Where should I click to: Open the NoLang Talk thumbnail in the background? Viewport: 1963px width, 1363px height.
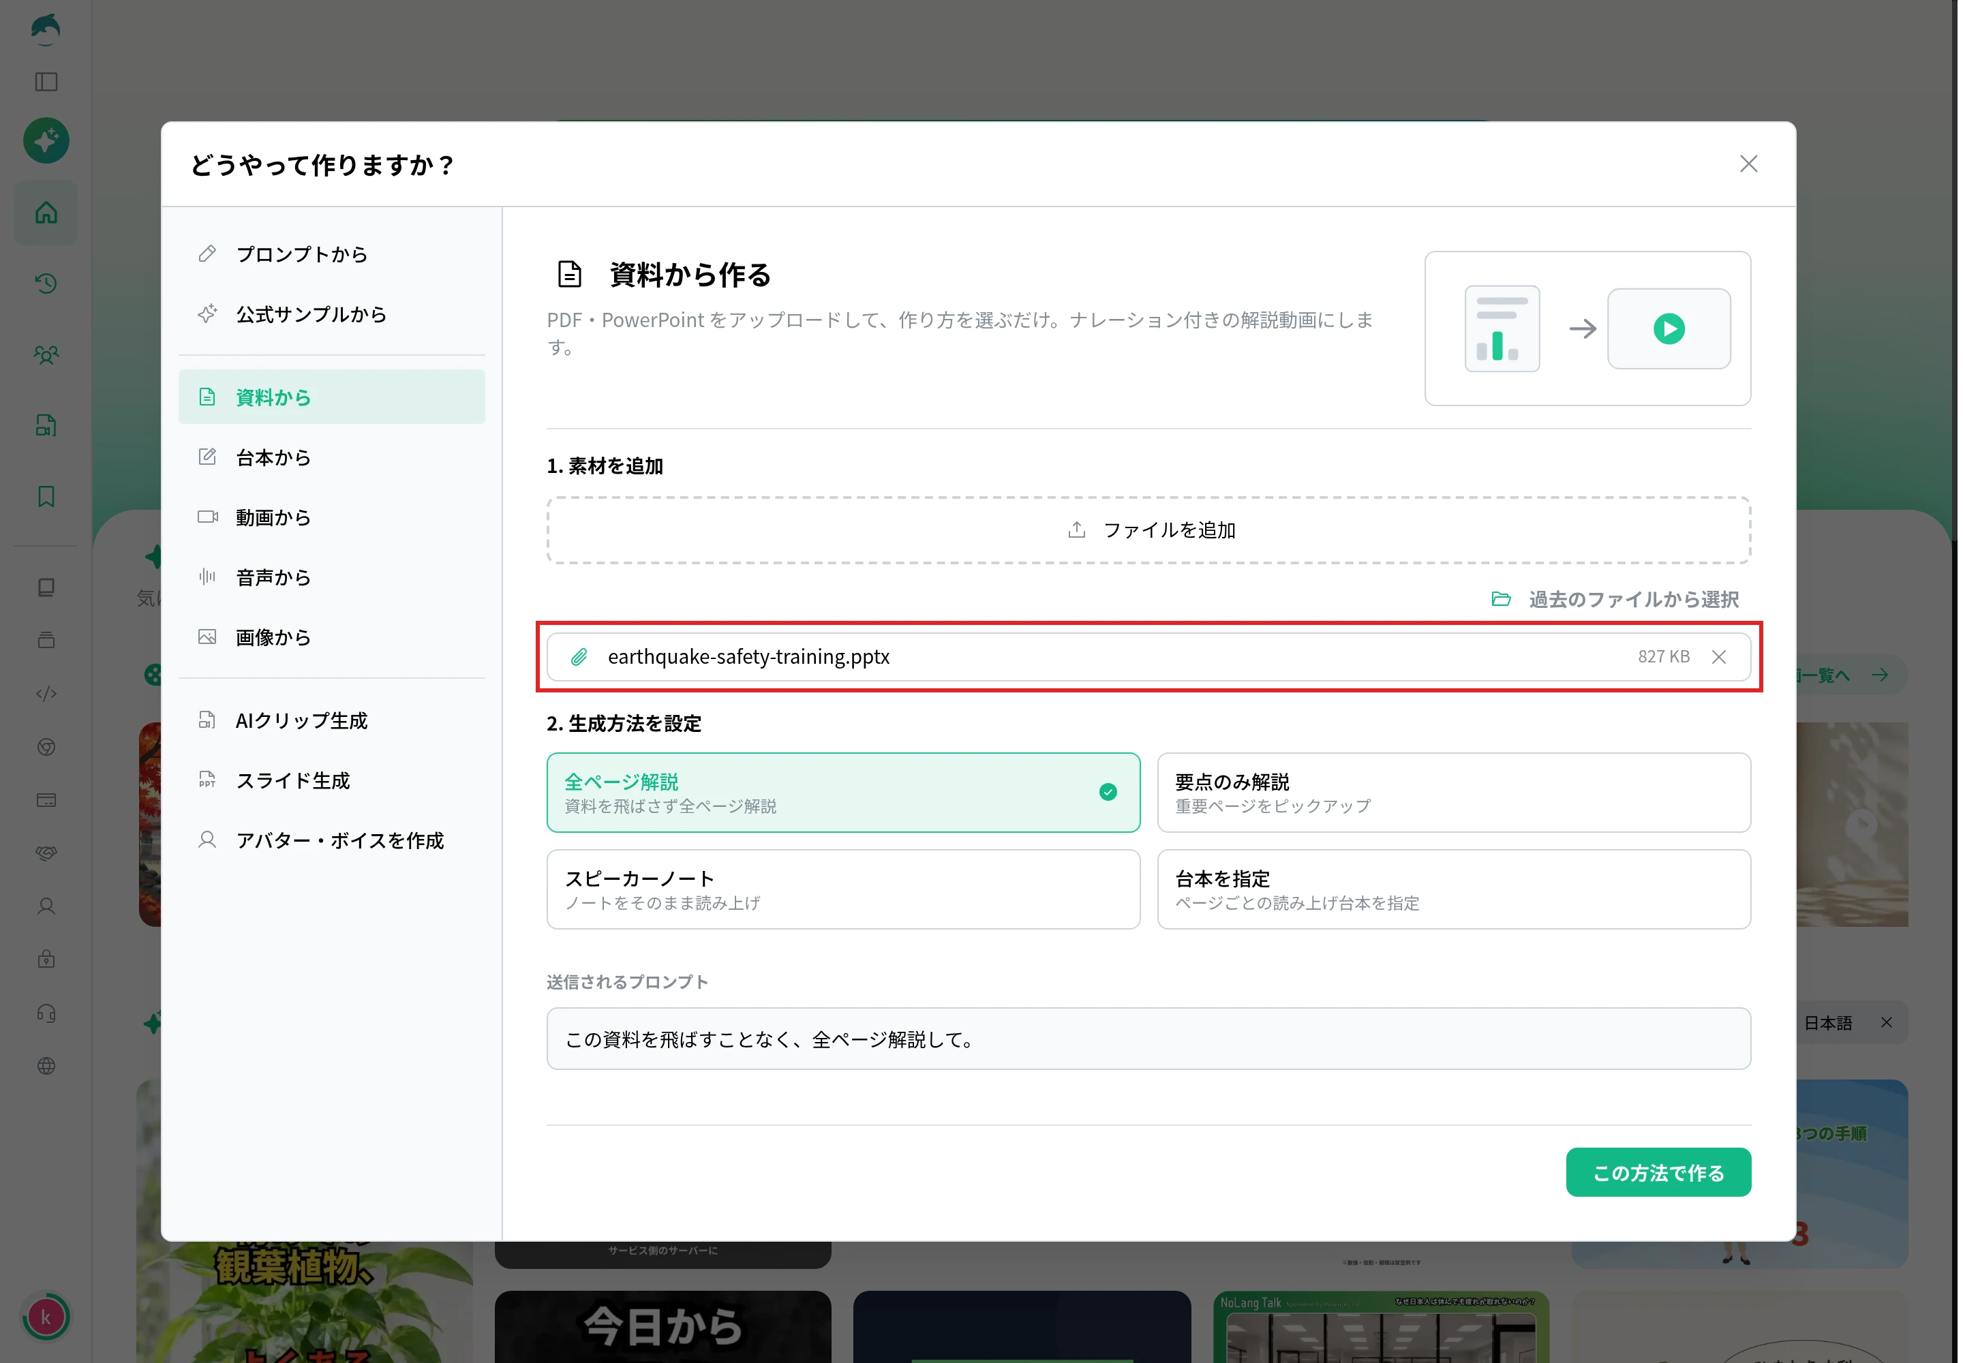[1380, 1326]
